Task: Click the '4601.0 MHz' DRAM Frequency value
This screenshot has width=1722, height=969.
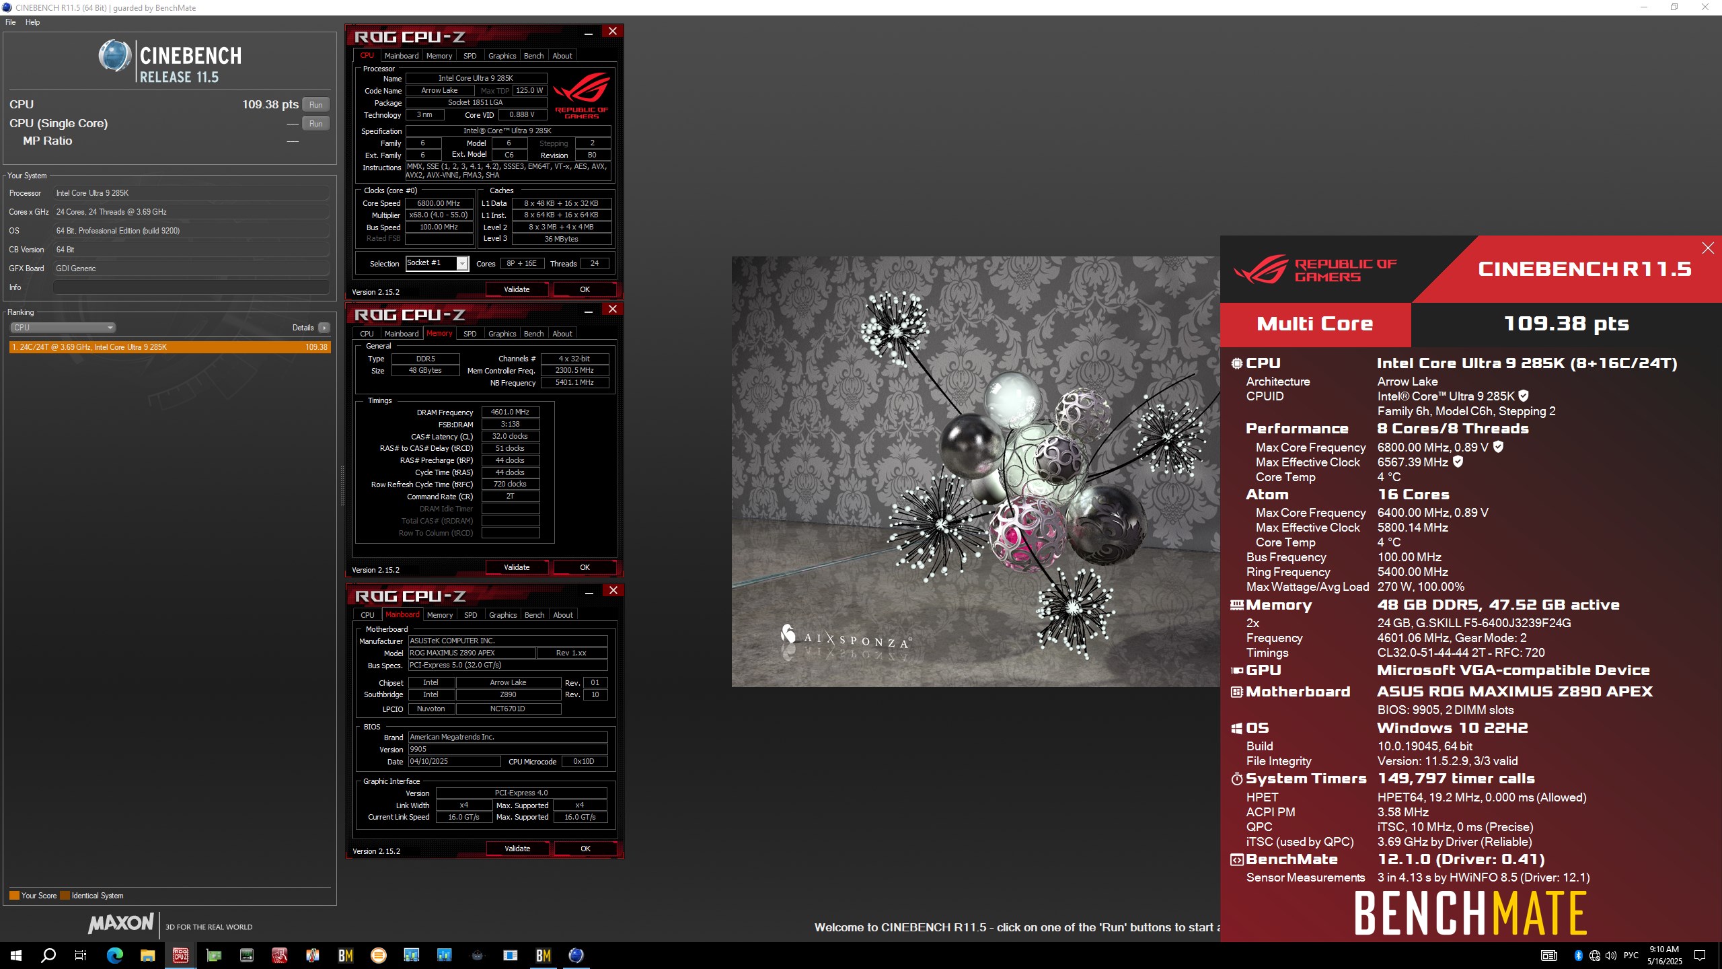Action: click(x=511, y=412)
